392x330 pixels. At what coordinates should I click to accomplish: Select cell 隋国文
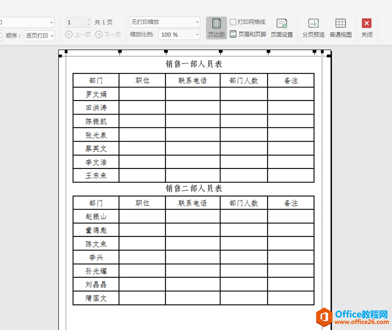[x=96, y=298]
